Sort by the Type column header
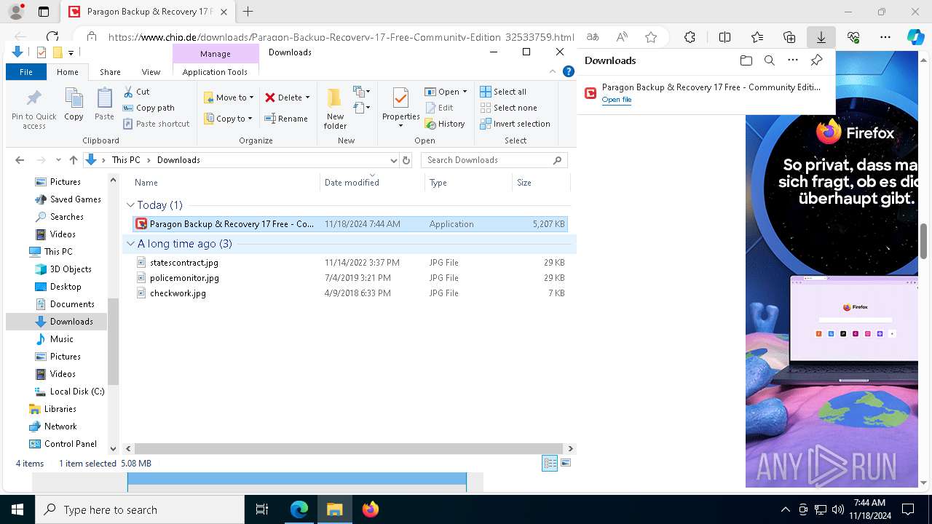Screen dimensions: 932x524 468,183
